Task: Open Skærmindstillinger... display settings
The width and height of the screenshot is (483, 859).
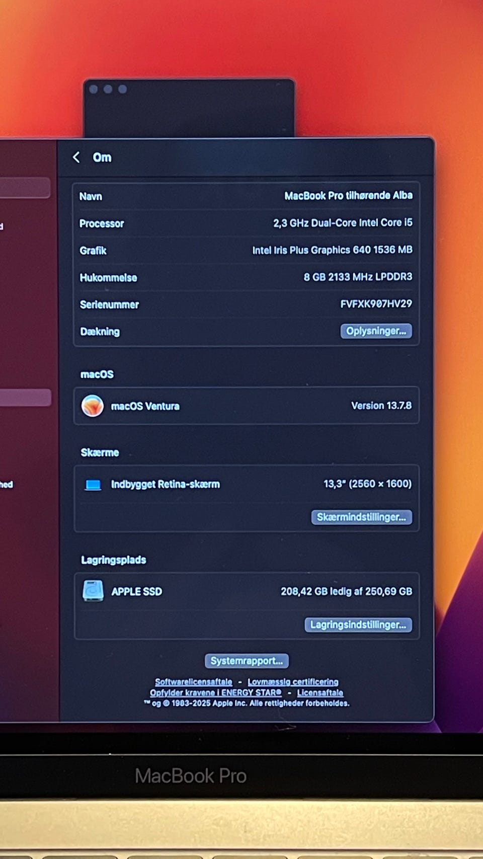Action: click(362, 517)
